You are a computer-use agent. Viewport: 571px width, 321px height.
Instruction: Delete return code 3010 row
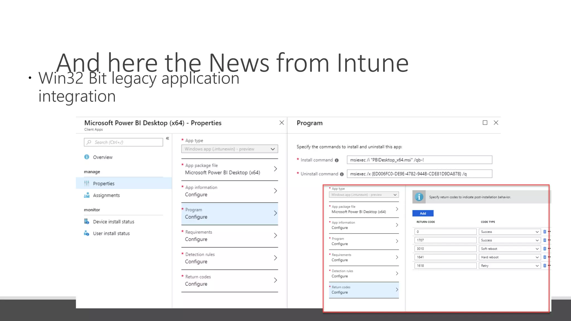click(545, 249)
